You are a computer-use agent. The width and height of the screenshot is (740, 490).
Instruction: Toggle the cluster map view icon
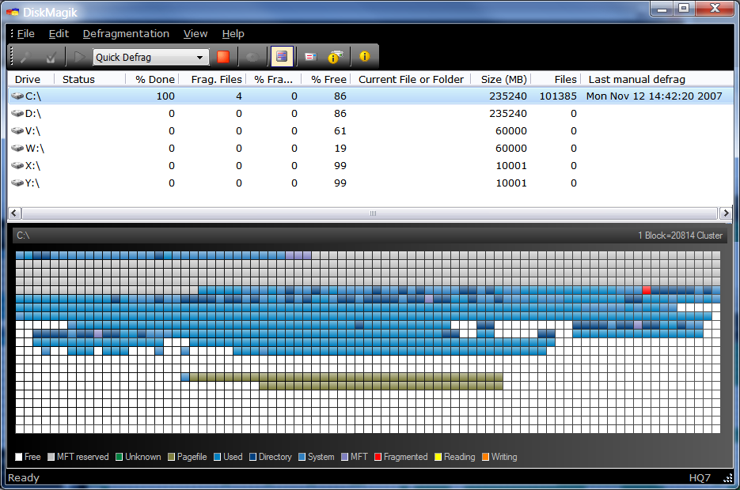282,57
